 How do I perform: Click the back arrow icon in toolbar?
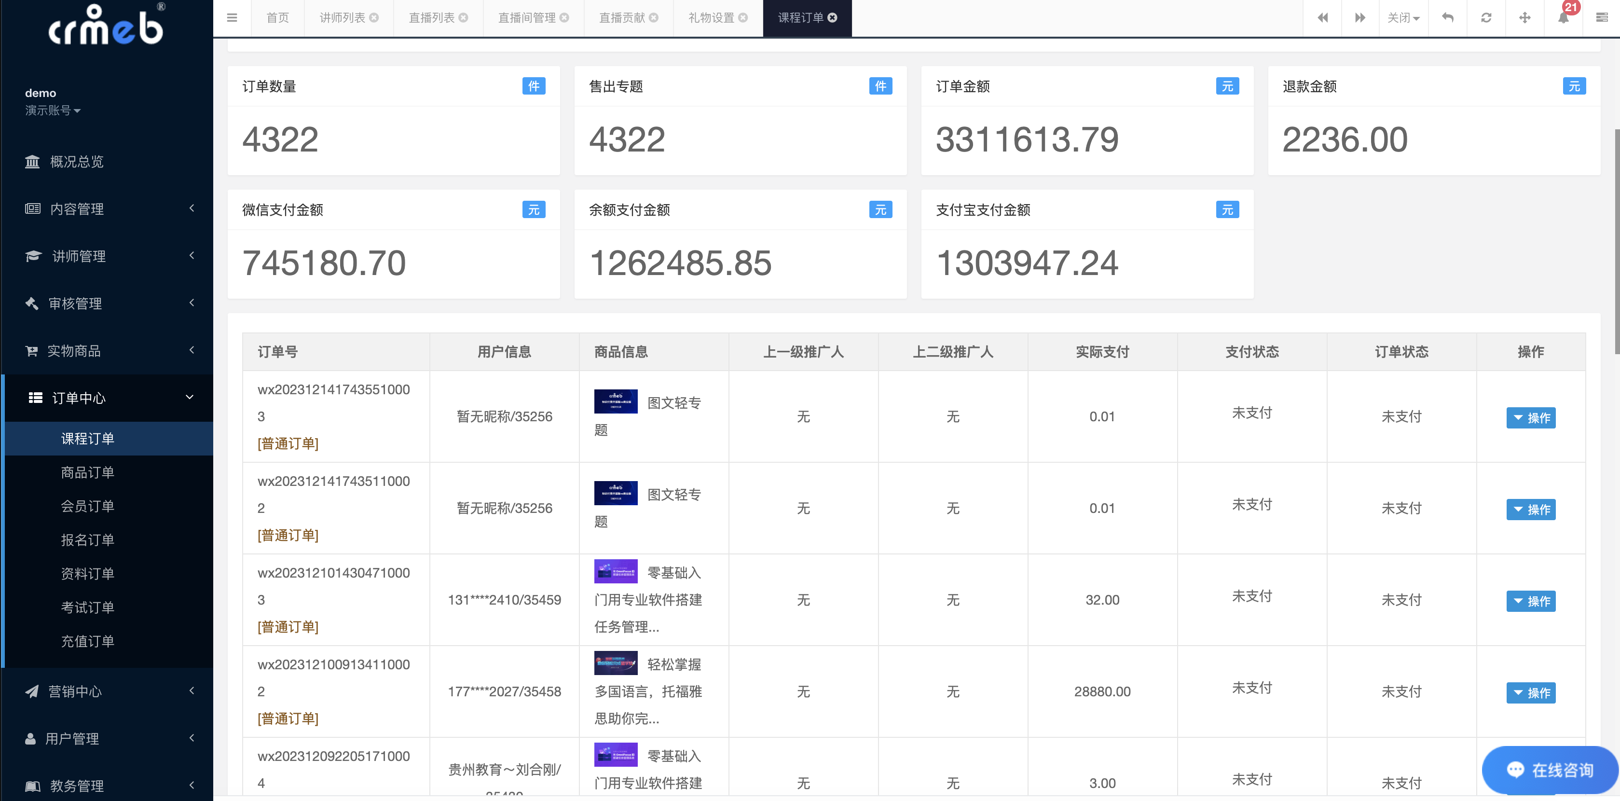(x=1447, y=18)
